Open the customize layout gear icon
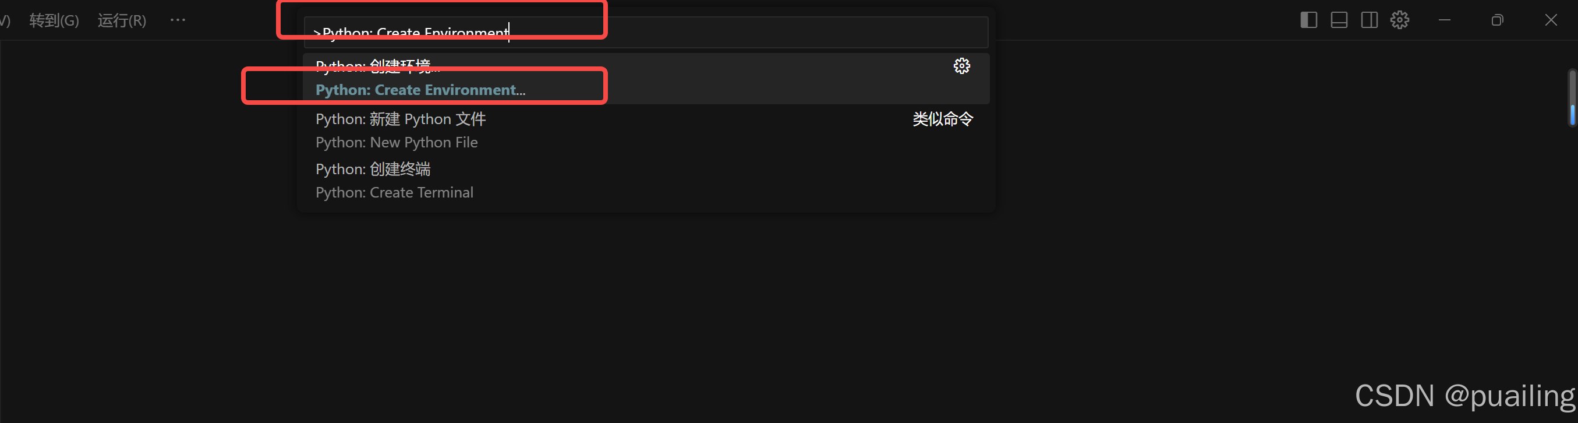Viewport: 1578px width, 423px height. click(x=1400, y=20)
